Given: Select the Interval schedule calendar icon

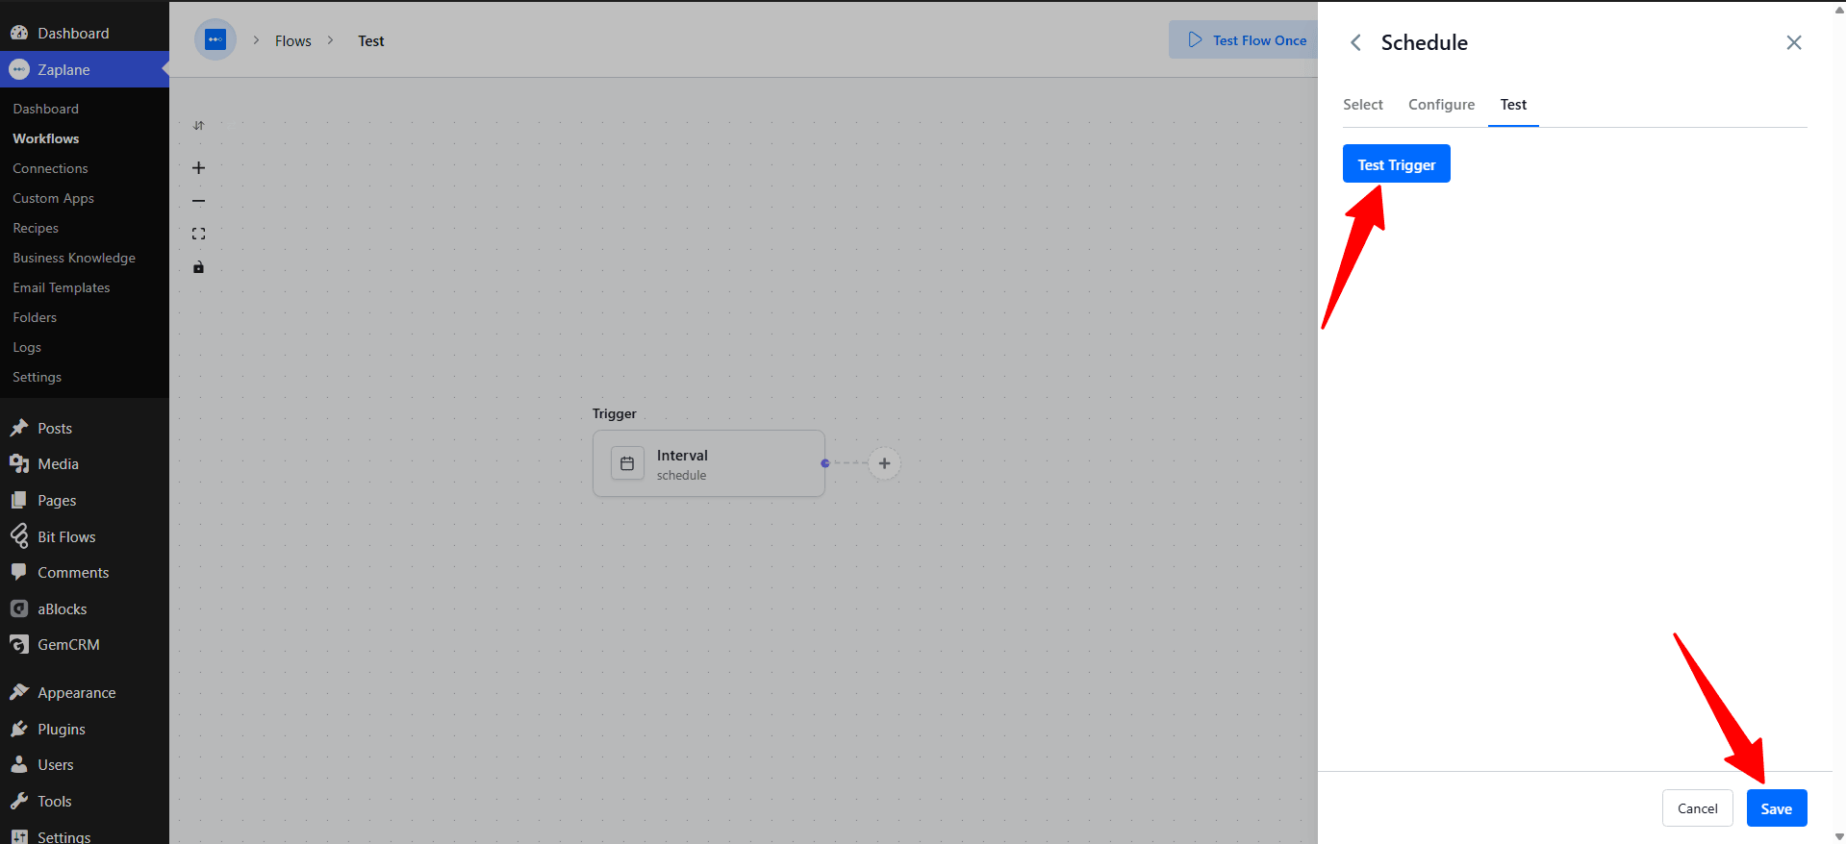Looking at the screenshot, I should (627, 463).
